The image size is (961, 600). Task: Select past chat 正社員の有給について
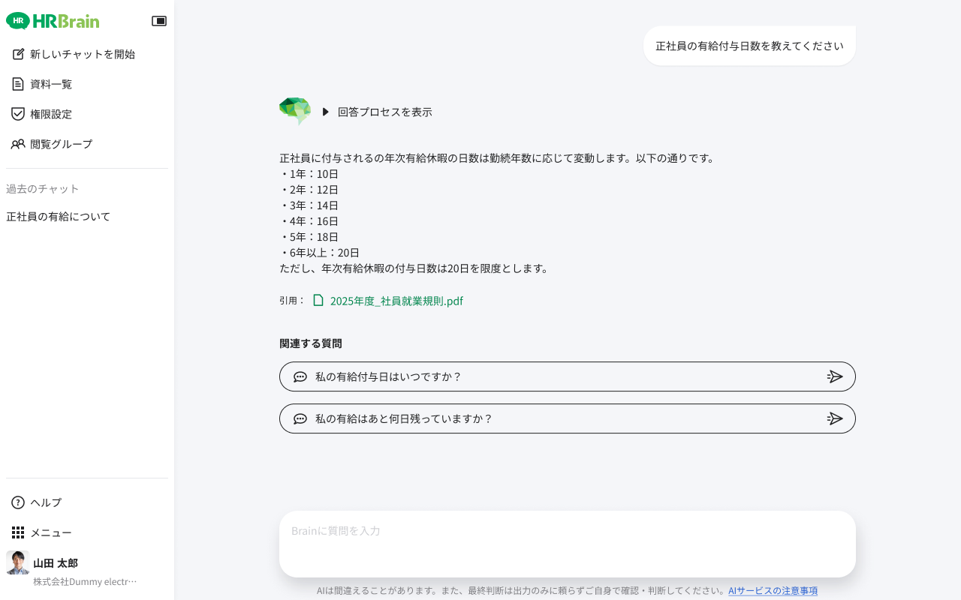click(59, 217)
